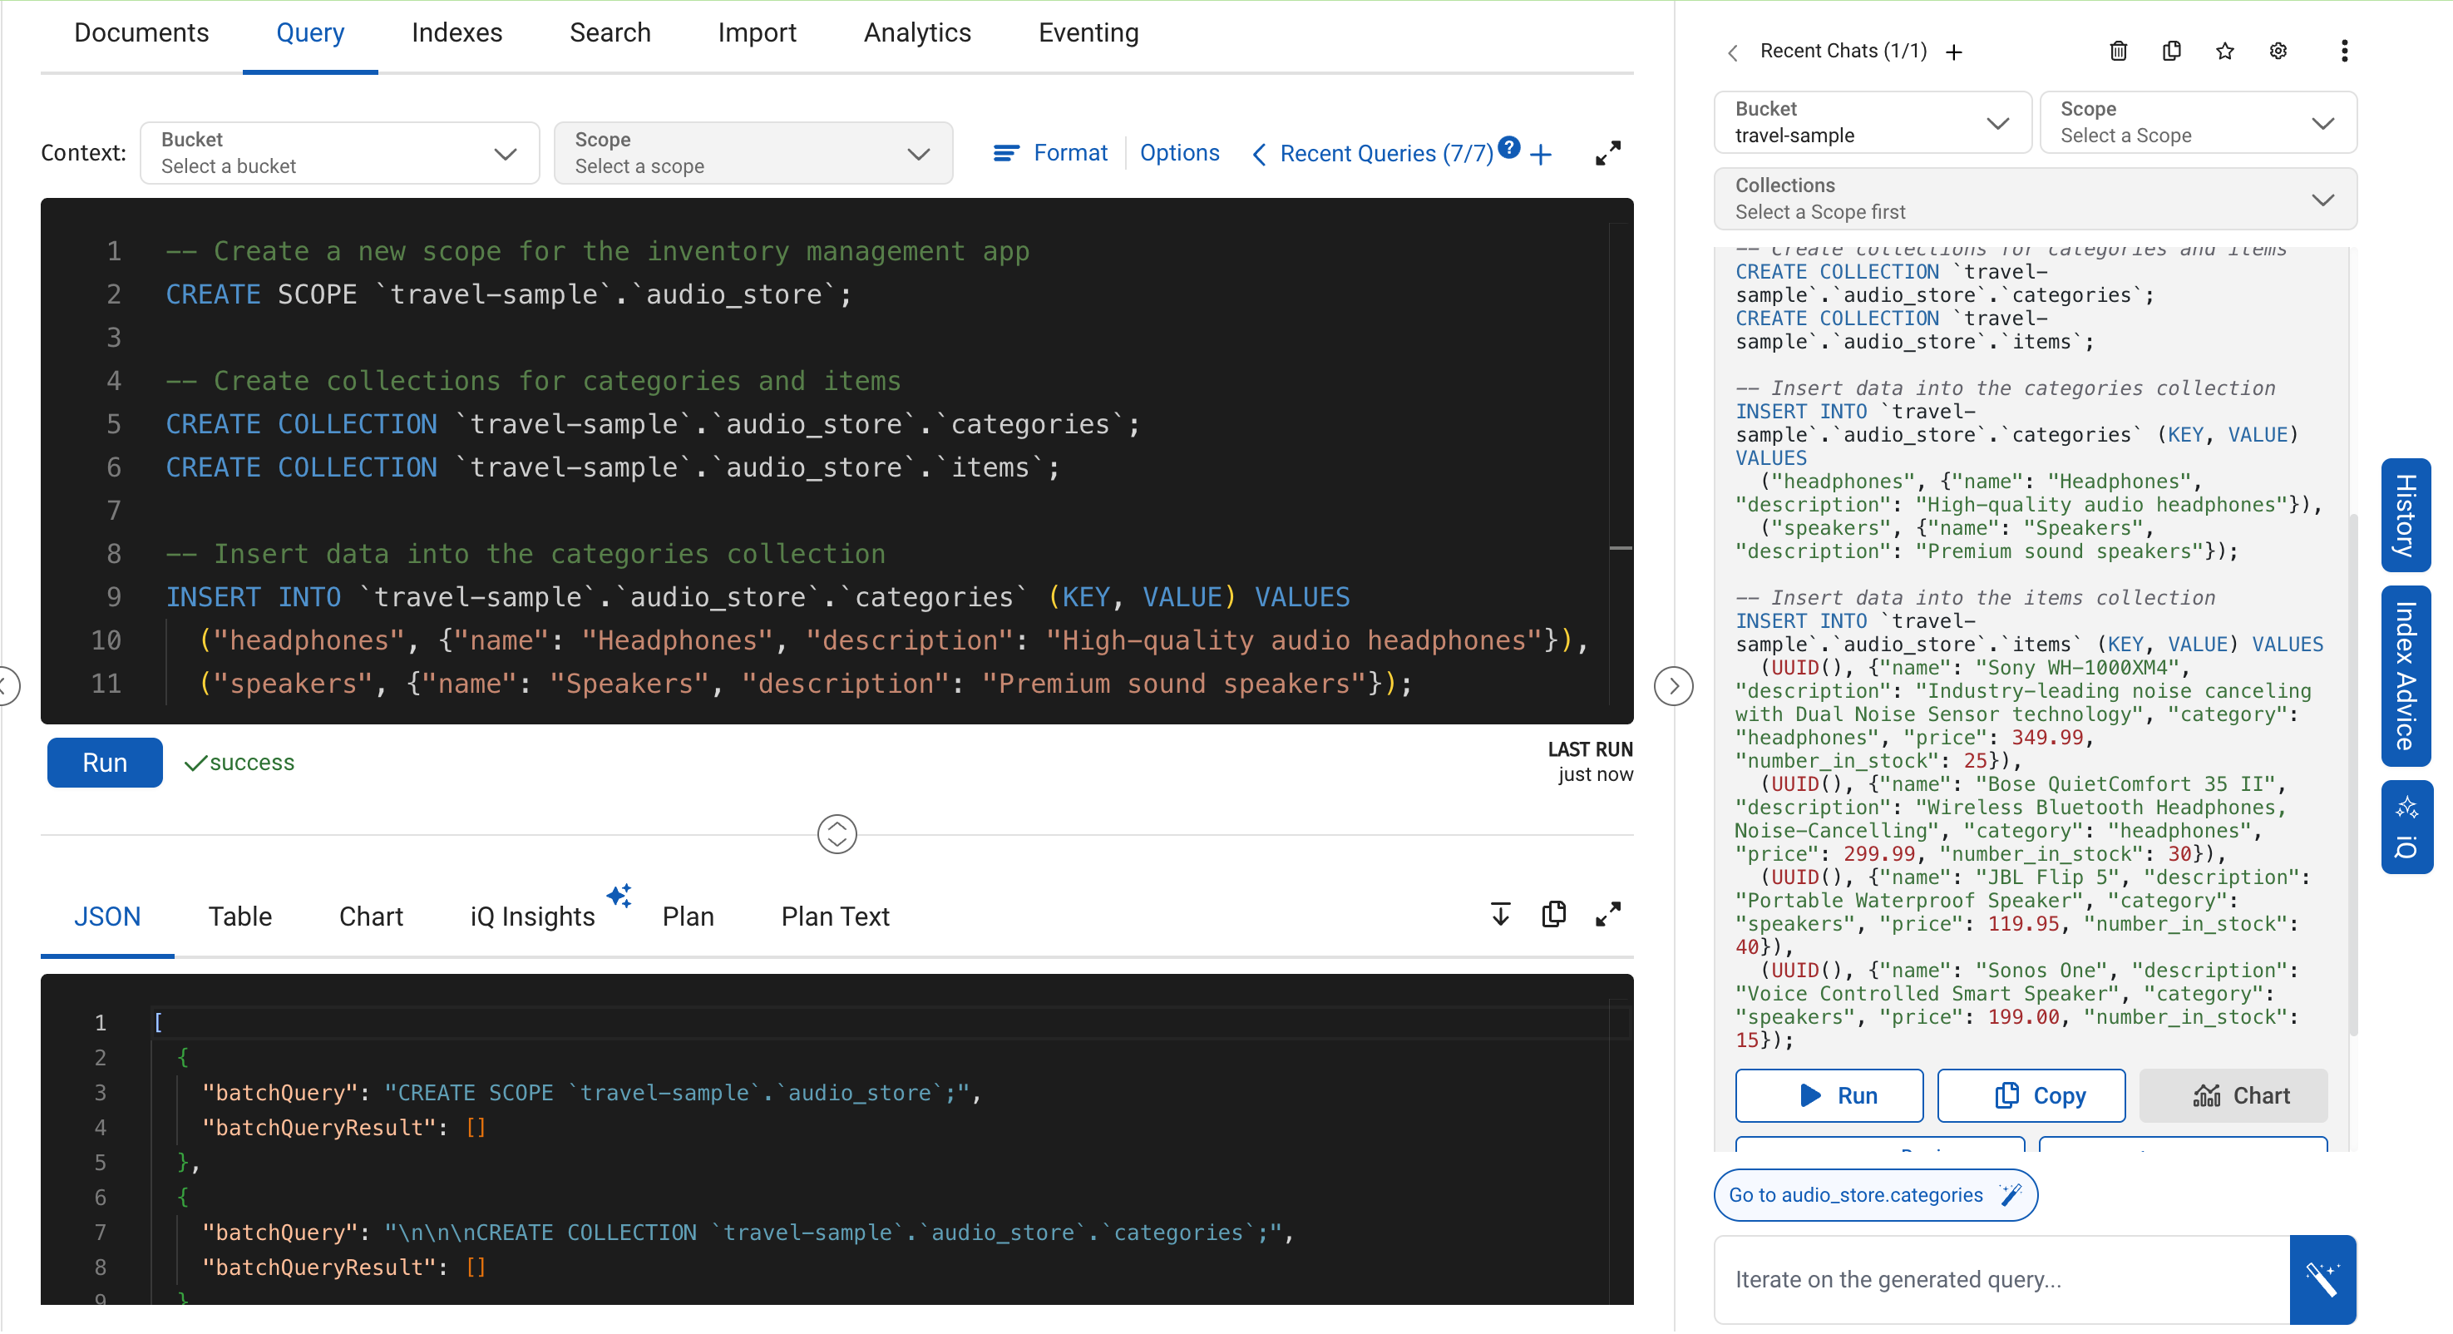Show results as JSON tab
The height and width of the screenshot is (1334, 2453).
click(x=106, y=916)
